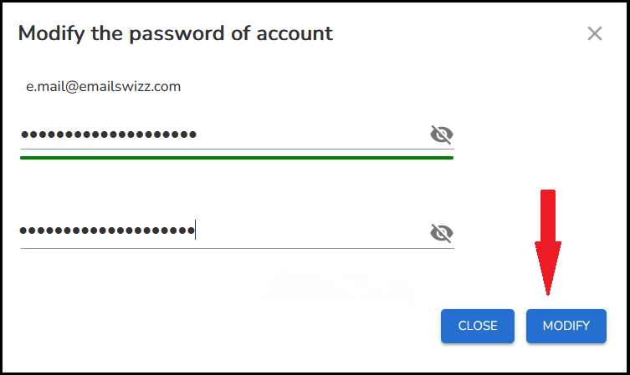Toggle the crossed-out eye beside bottom password

442,233
